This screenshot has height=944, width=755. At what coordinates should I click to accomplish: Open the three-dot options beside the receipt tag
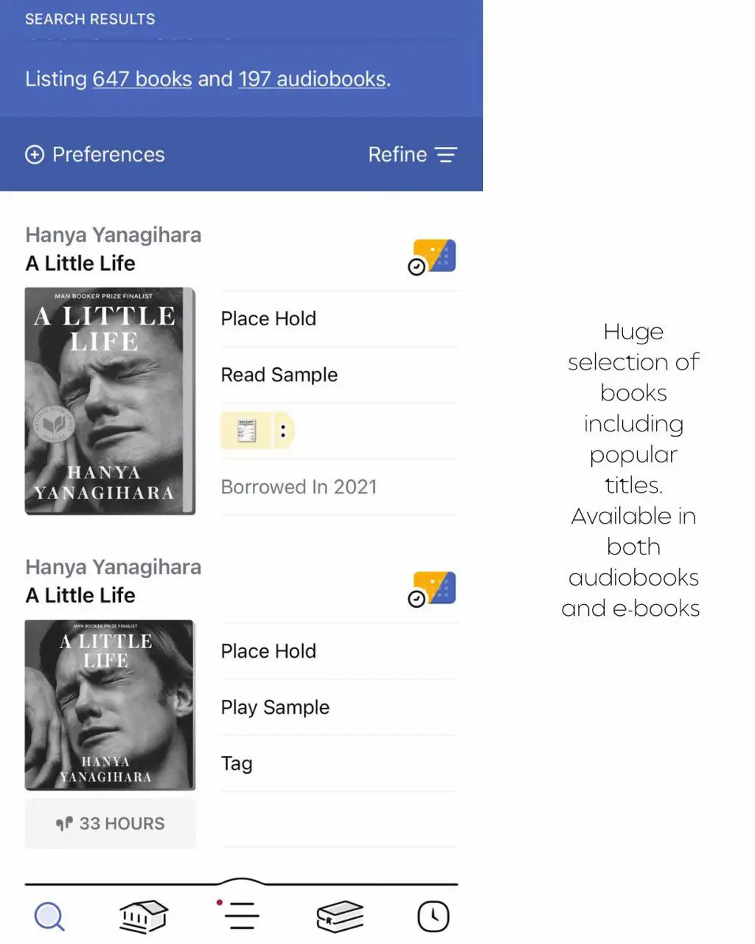point(283,431)
